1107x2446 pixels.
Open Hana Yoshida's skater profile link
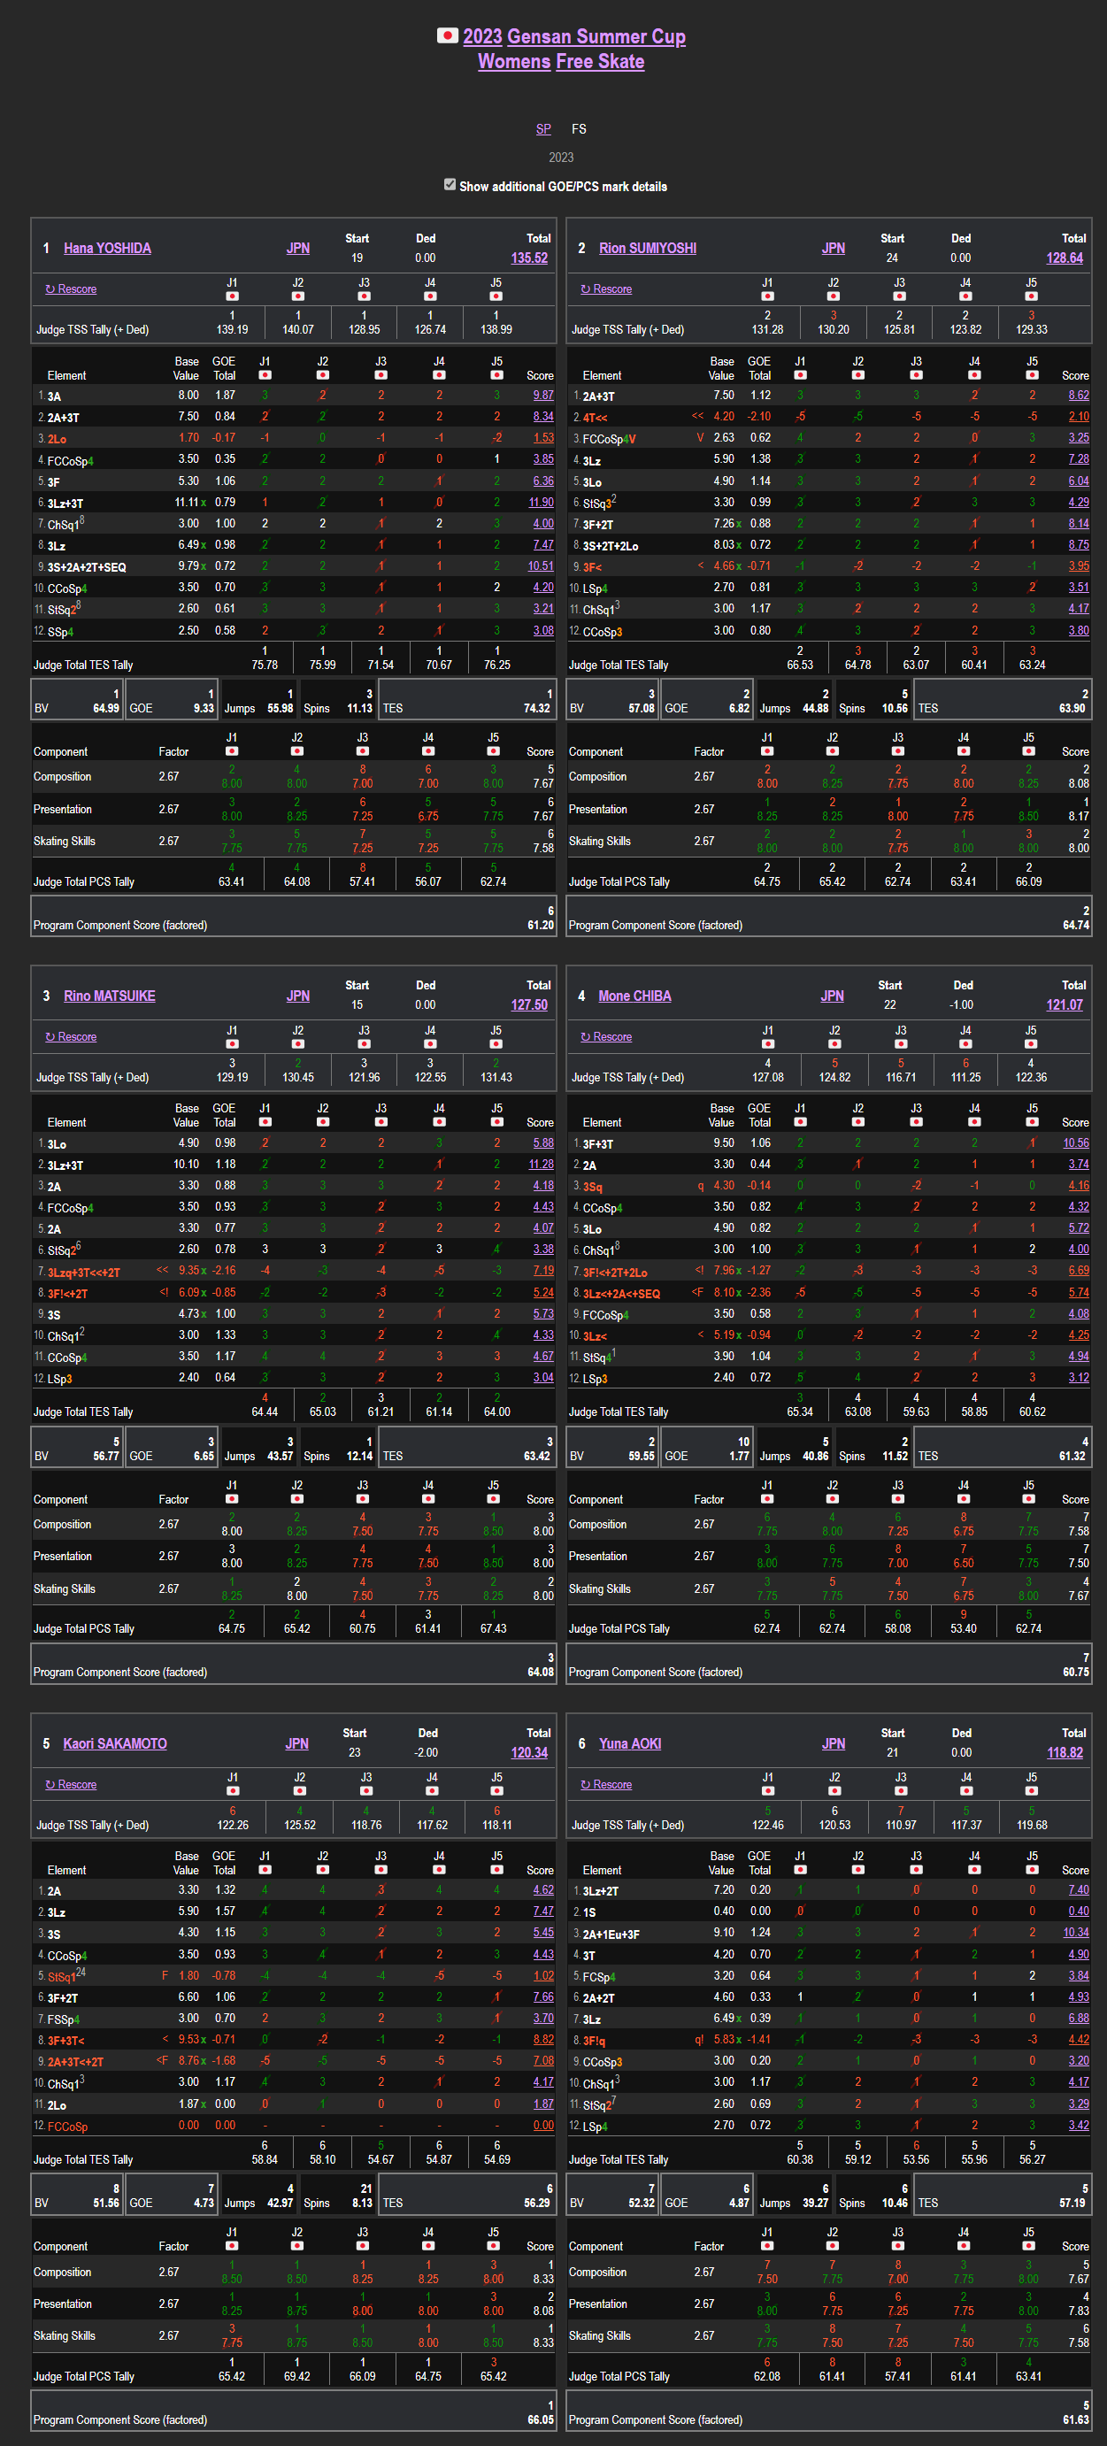[107, 249]
